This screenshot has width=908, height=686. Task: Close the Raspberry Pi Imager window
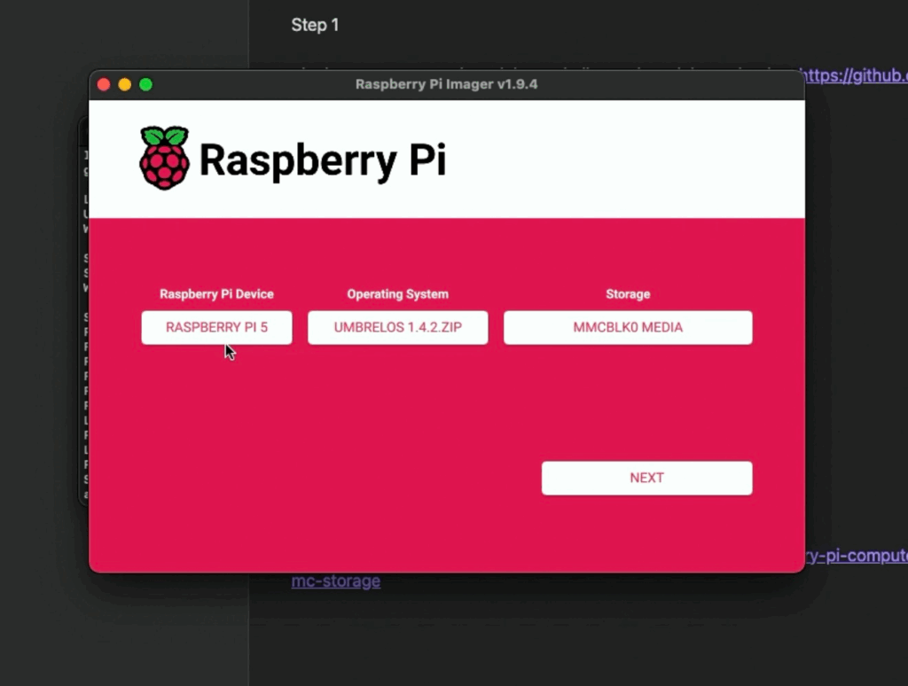(x=104, y=84)
